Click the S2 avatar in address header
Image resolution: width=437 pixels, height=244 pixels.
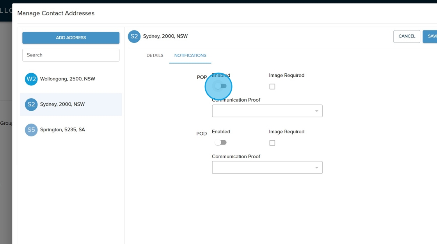134,36
